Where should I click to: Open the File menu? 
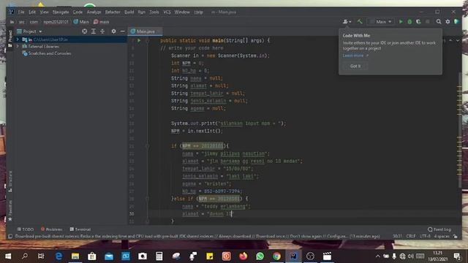[21, 12]
